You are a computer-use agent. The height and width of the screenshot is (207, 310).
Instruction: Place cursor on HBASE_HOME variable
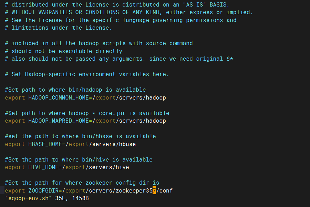45,144
